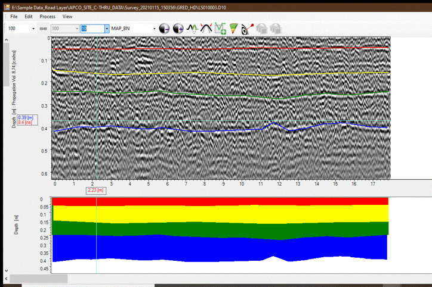Click the 12 tick on distance axis
Image resolution: width=432 pixels, height=287 pixels.
(279, 184)
